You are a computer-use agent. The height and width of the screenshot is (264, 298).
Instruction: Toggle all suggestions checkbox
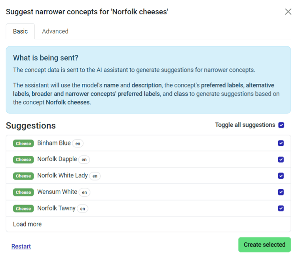(281, 125)
